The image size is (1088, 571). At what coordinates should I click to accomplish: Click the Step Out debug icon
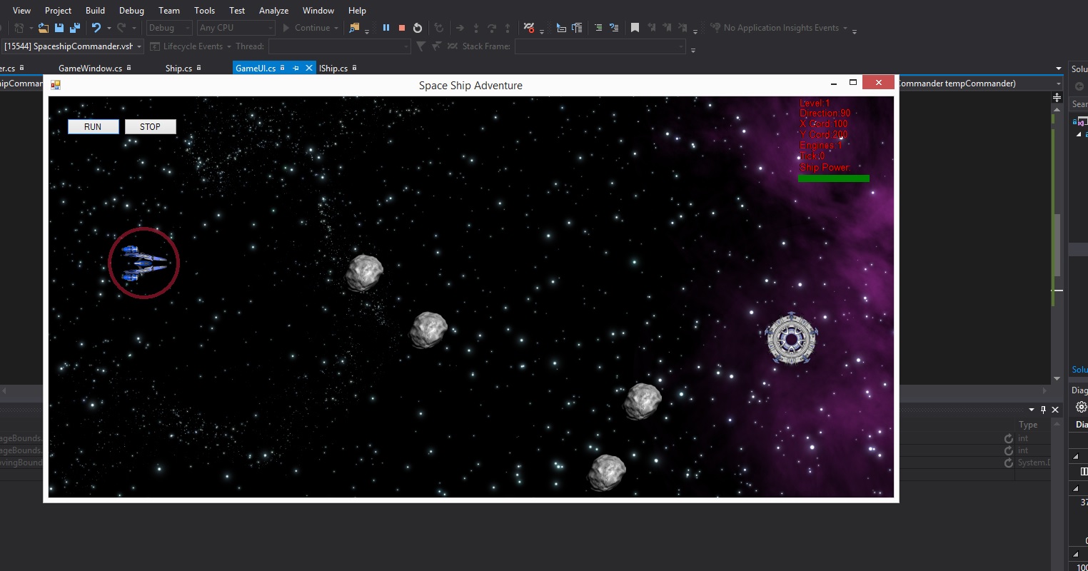point(507,27)
